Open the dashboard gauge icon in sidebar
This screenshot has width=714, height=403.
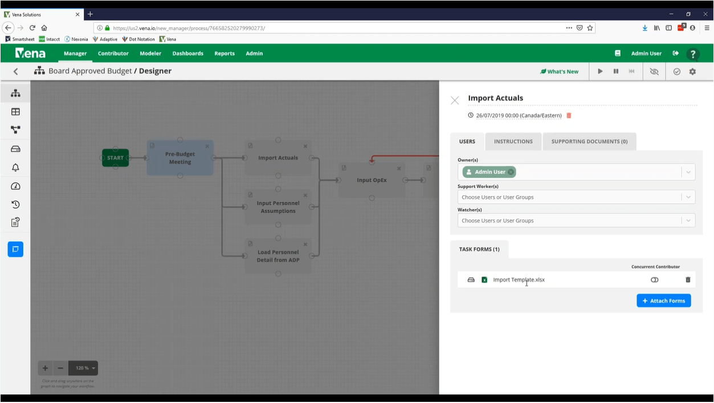point(15,186)
